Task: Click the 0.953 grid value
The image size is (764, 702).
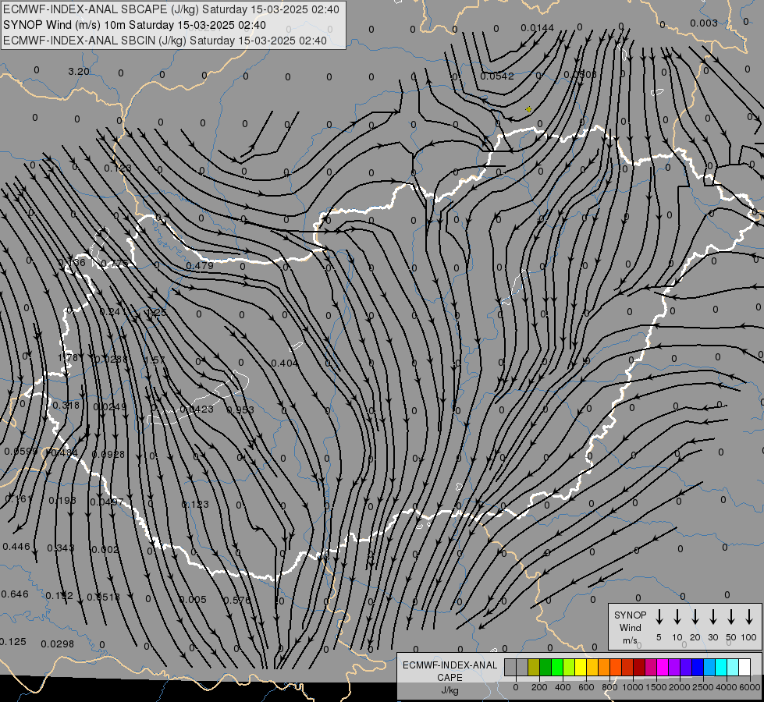Action: 240,409
